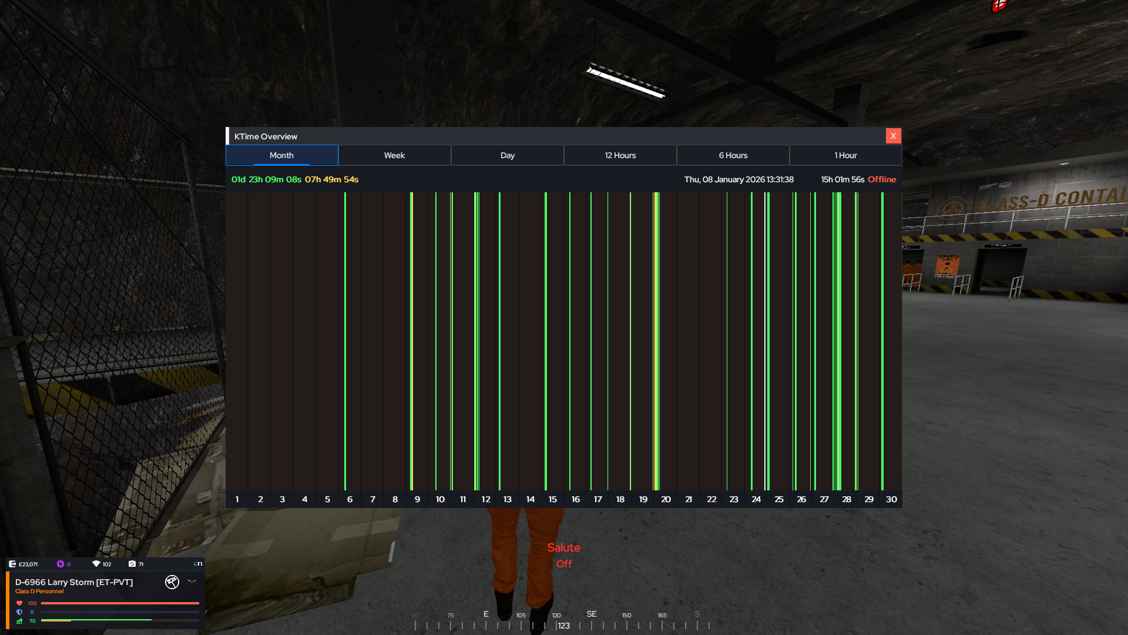Click day 15 label on timeline
Viewport: 1128px width, 635px height.
click(x=552, y=499)
